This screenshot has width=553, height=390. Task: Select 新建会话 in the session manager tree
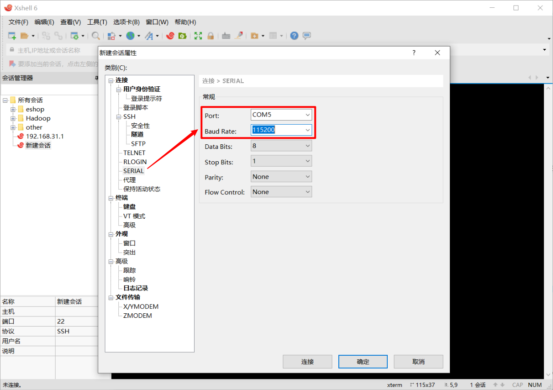pos(38,145)
